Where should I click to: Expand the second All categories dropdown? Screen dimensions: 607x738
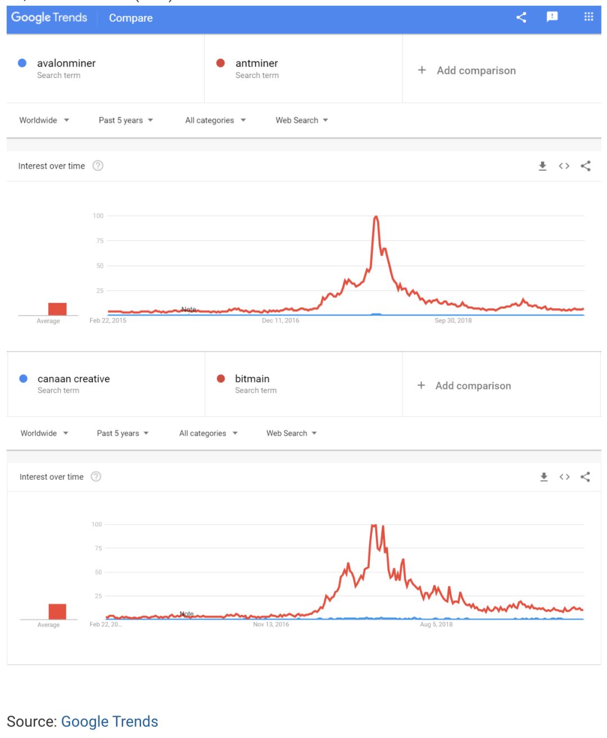(x=208, y=433)
